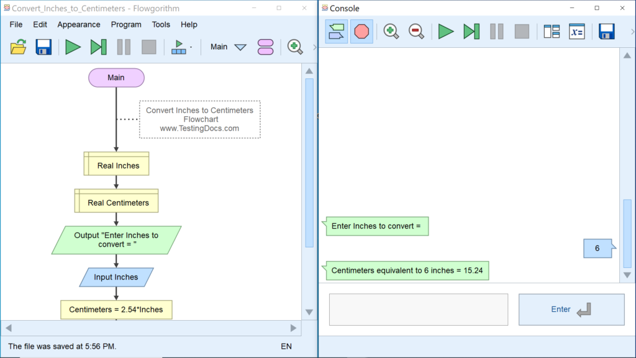Click flowchart vertical scrollbar down arrow

pyautogui.click(x=309, y=312)
